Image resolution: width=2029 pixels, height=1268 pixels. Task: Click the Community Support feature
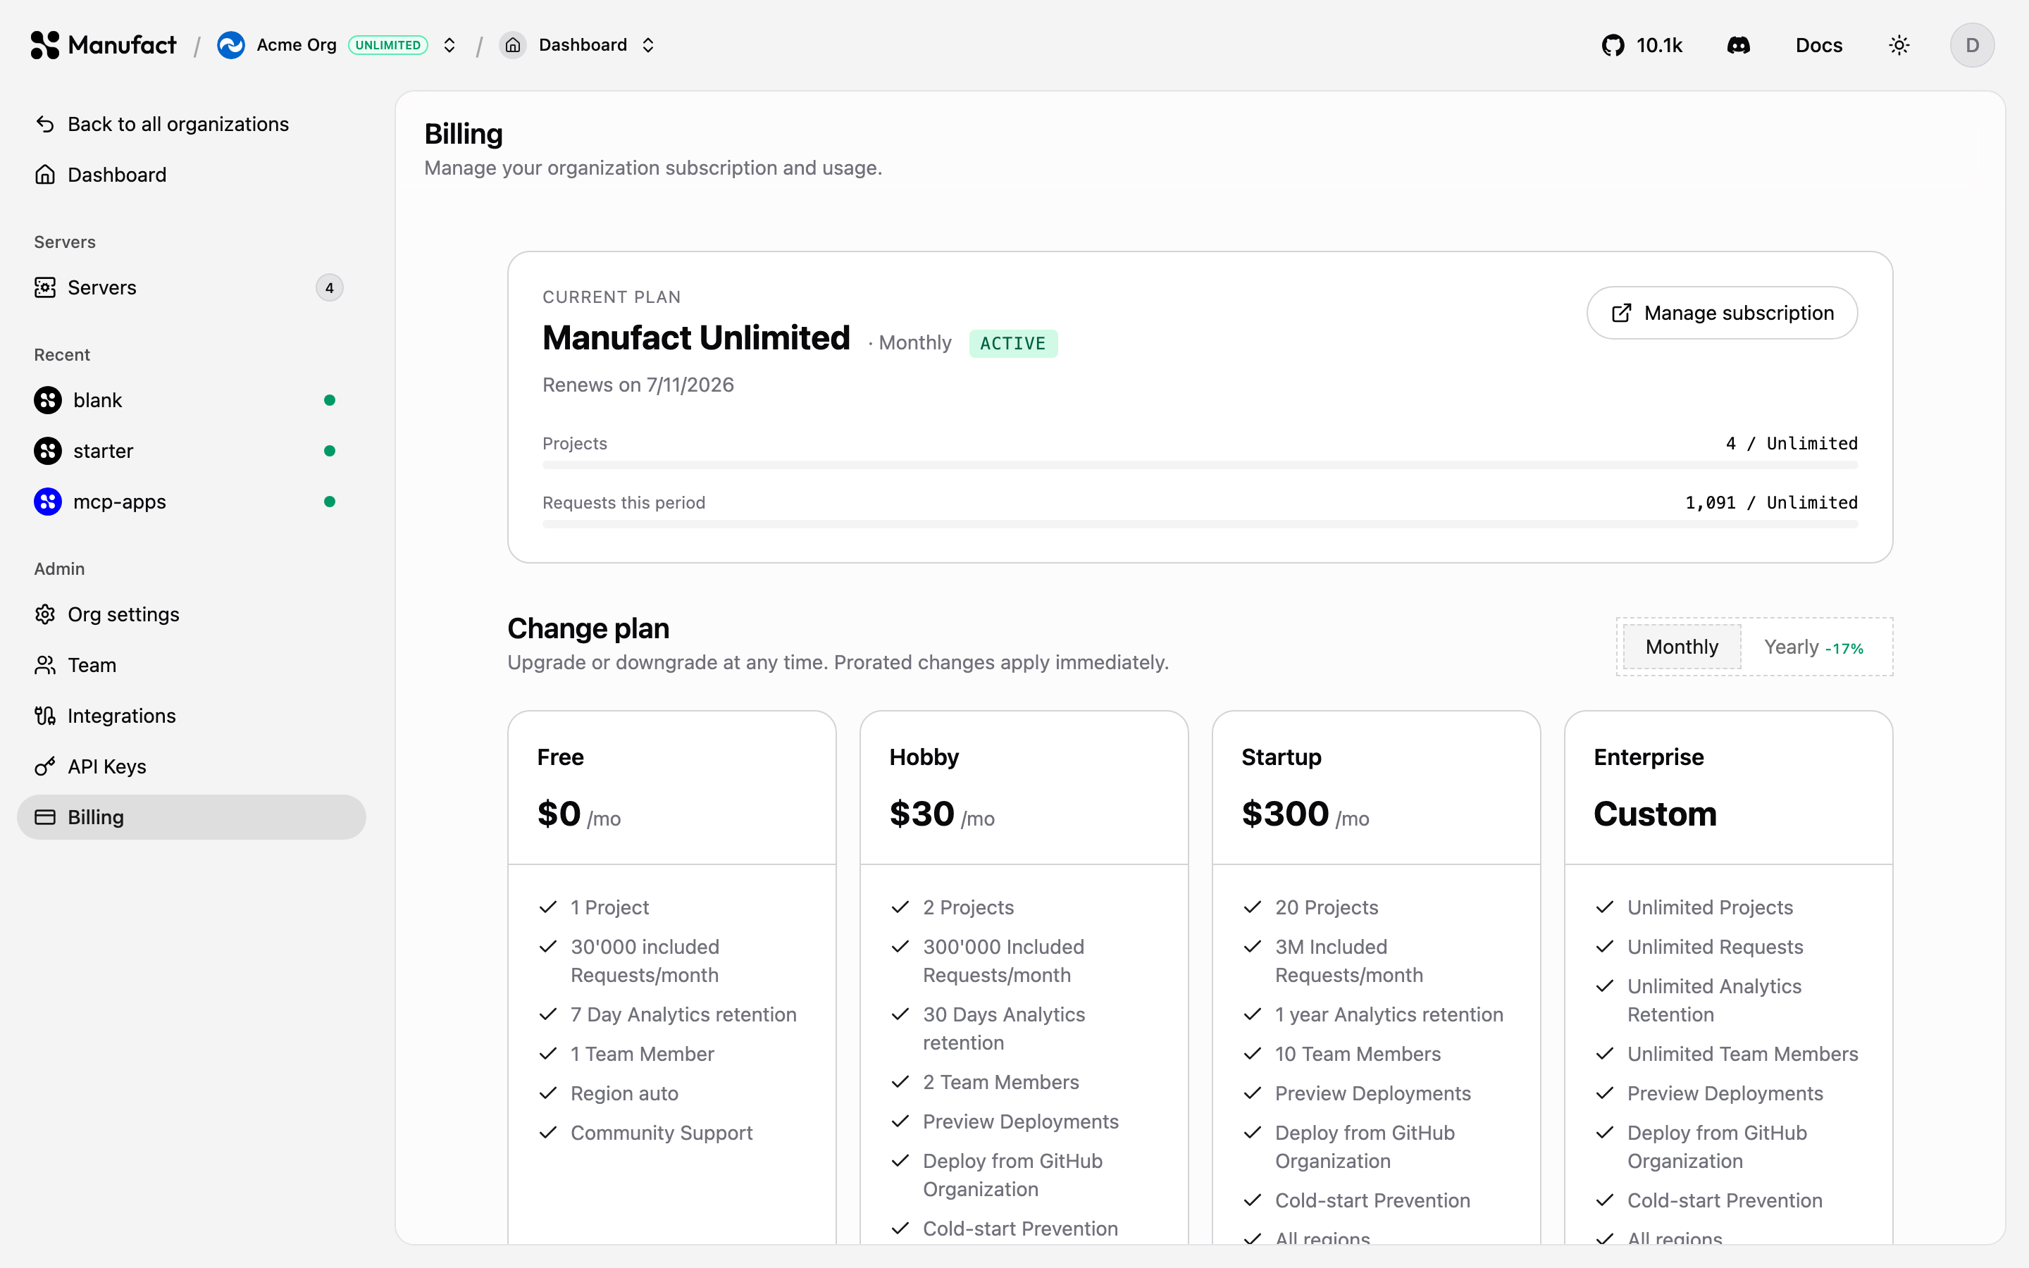pyautogui.click(x=662, y=1133)
